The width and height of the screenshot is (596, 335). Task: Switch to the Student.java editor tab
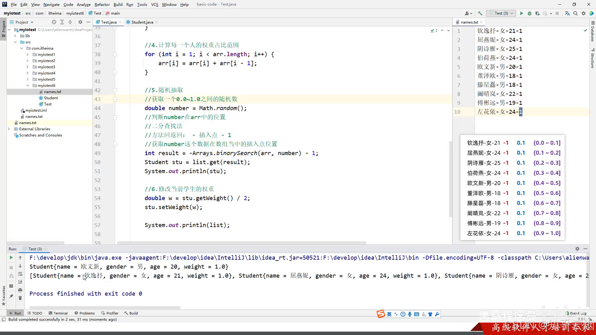point(142,22)
